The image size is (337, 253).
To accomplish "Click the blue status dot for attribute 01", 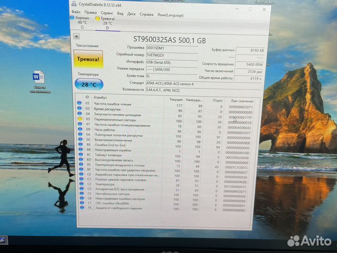I will 79,103.
